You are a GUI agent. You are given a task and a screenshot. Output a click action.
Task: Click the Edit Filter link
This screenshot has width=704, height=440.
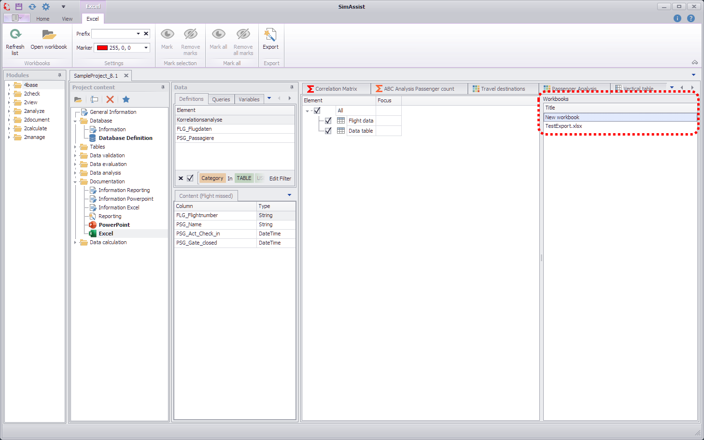click(280, 178)
